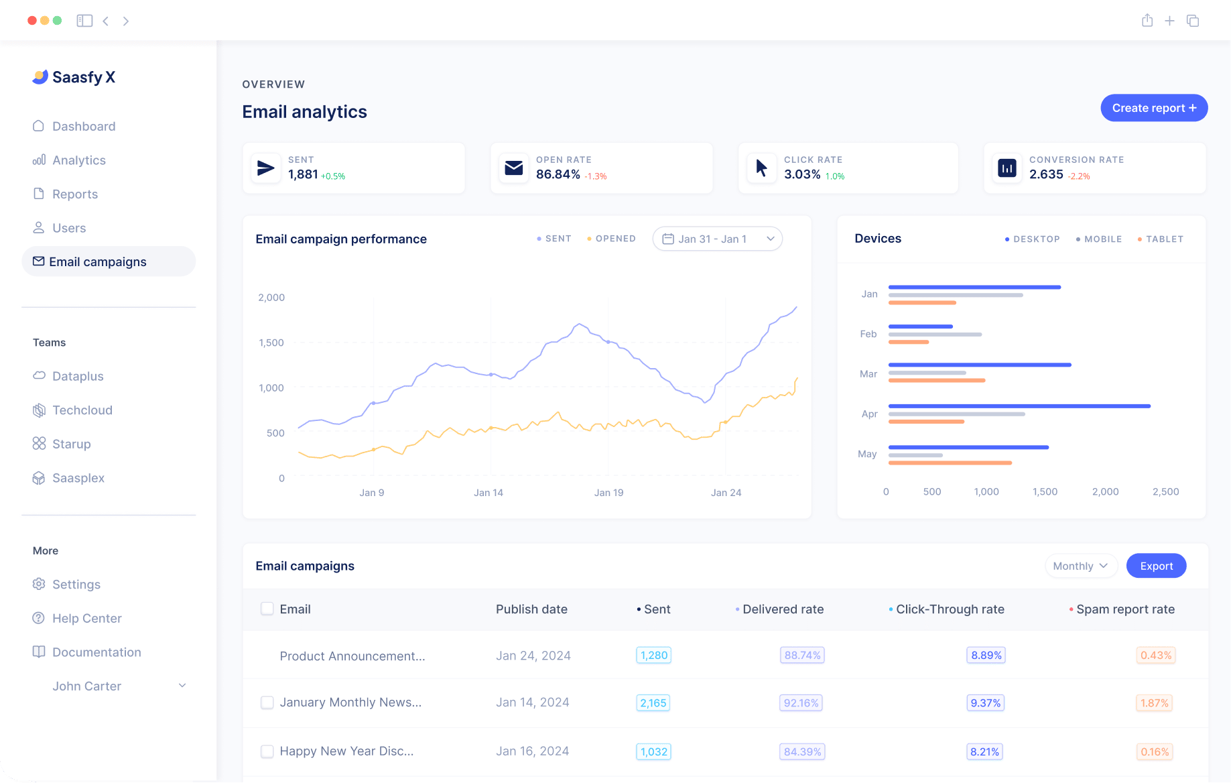Image resolution: width=1231 pixels, height=783 pixels.
Task: Open Help Center via question mark icon
Action: 39,617
